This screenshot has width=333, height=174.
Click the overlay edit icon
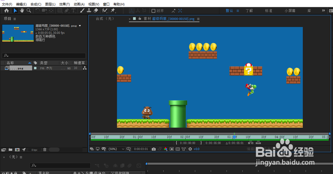click(258, 142)
